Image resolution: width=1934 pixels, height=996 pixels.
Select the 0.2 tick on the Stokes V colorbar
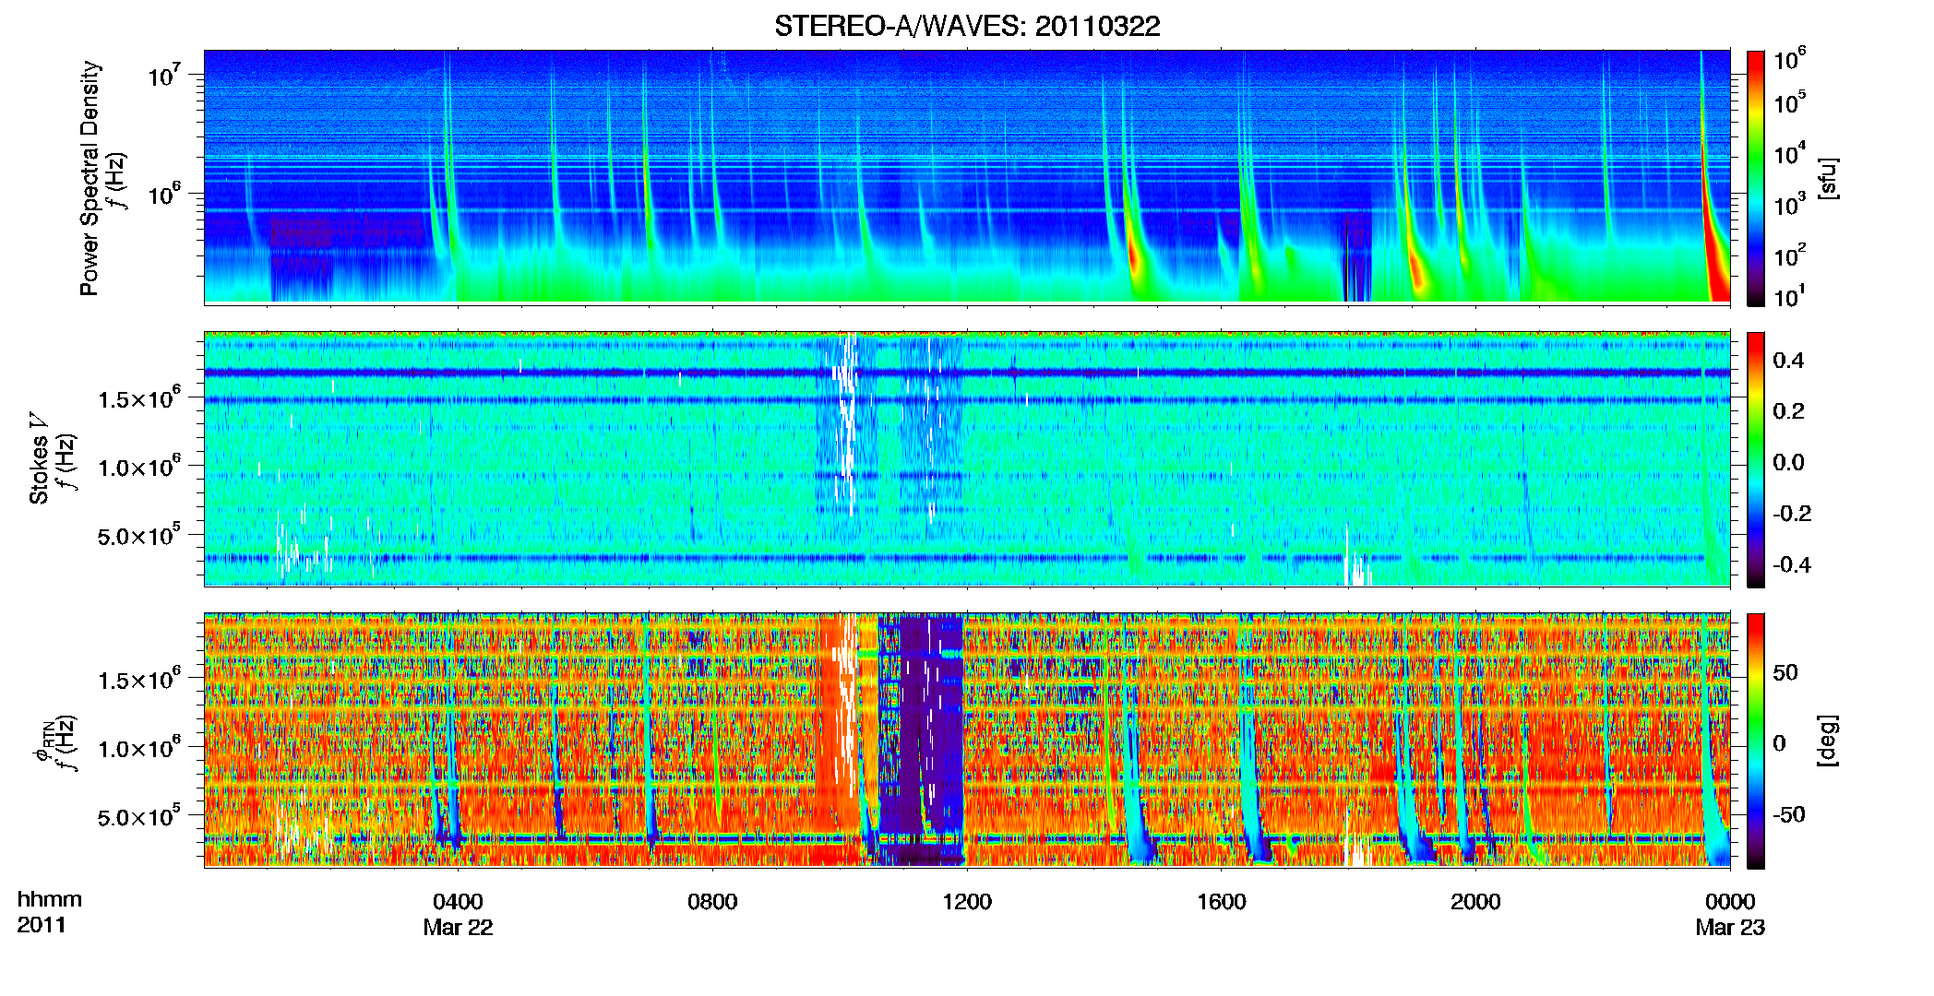pyautogui.click(x=1788, y=411)
